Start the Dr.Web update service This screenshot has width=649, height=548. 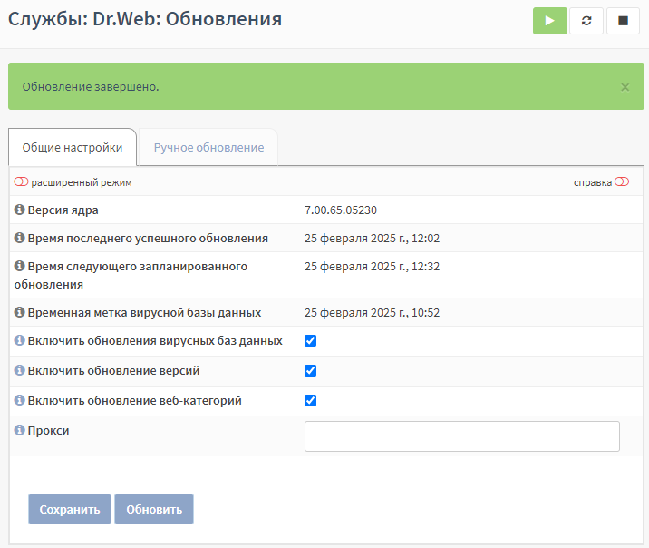549,21
